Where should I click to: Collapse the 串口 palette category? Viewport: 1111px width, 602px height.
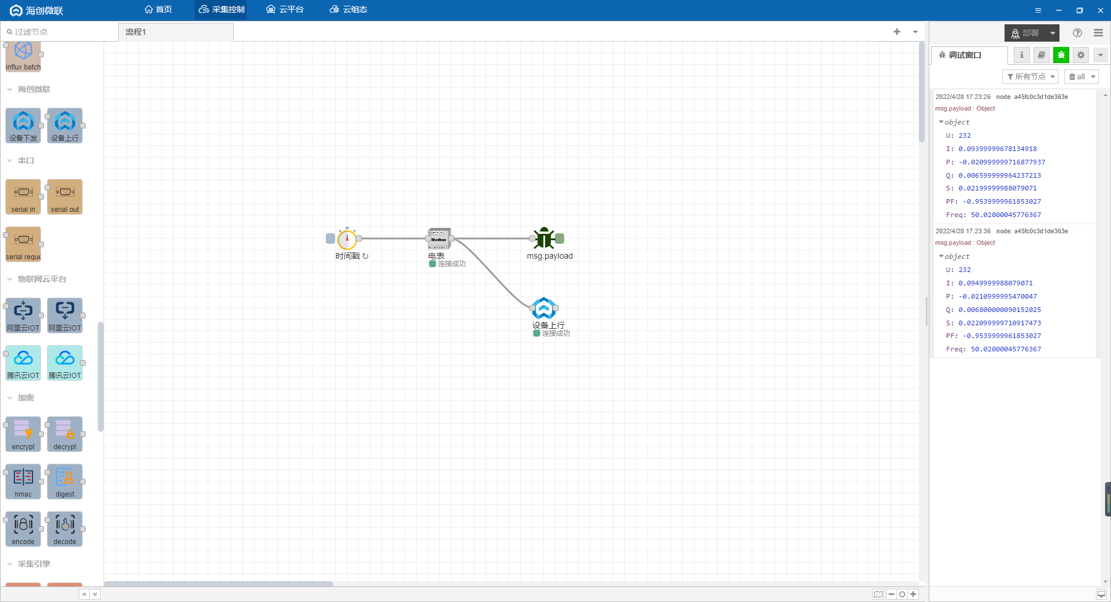pos(10,160)
